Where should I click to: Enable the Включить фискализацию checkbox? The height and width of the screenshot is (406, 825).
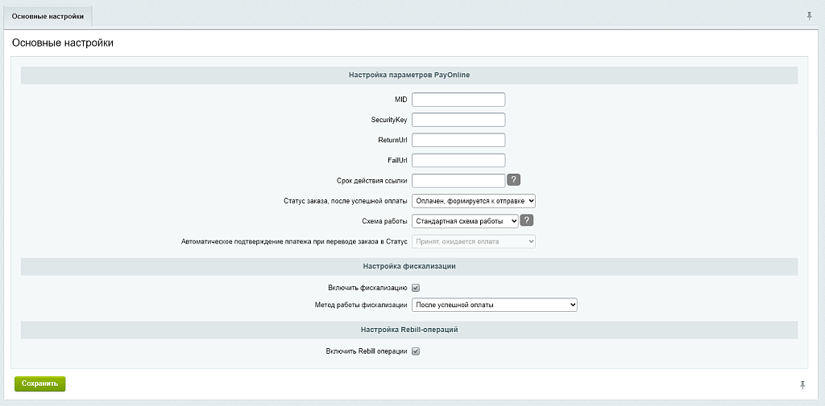(416, 288)
